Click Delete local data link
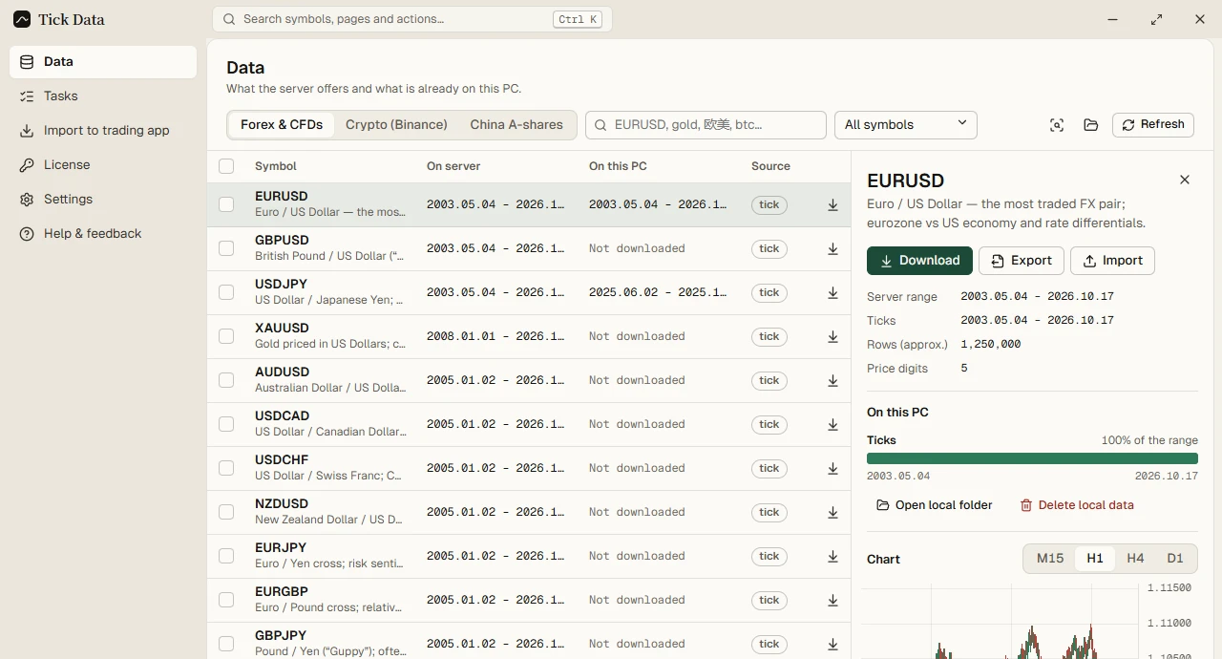Screen dimensions: 1222x659 tap(1077, 505)
